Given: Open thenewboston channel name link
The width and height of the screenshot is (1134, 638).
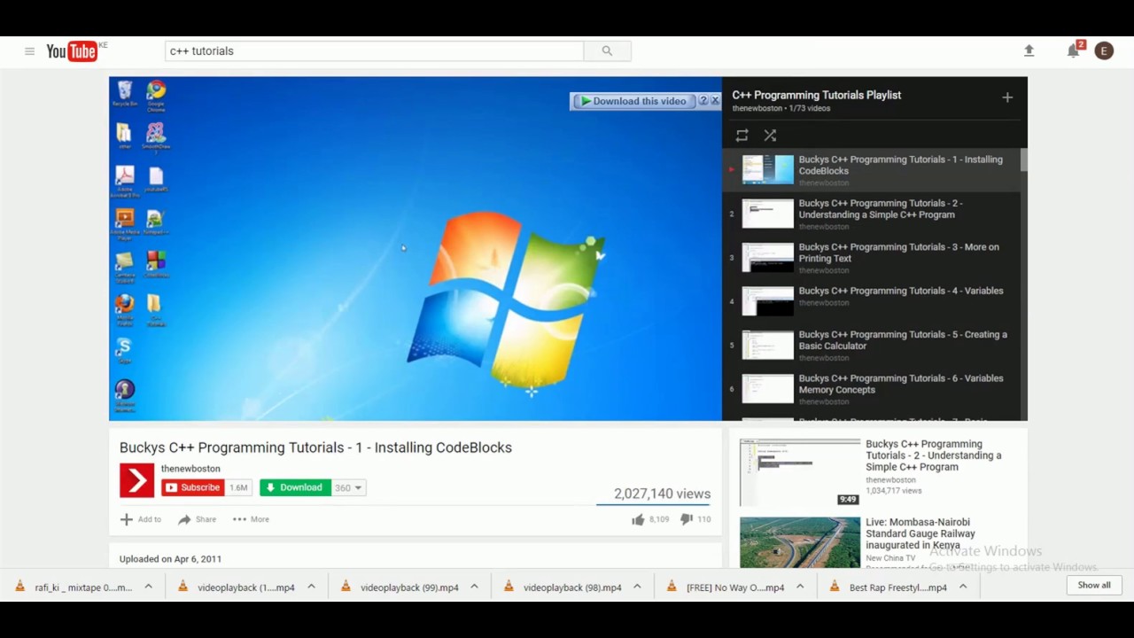Looking at the screenshot, I should [190, 469].
